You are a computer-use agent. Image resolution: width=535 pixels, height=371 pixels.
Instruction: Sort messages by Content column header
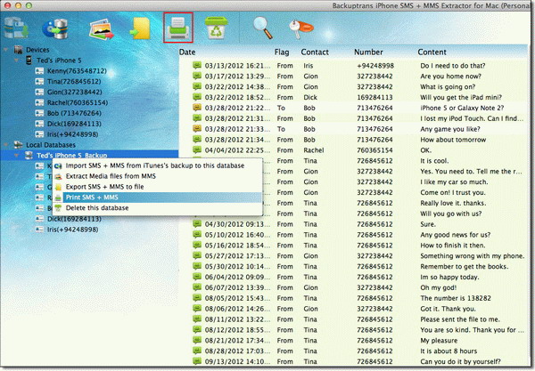[x=432, y=52]
